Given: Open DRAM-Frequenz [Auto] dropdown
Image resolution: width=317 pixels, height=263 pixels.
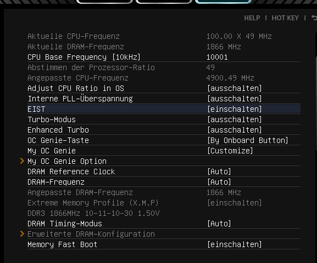Looking at the screenshot, I should tap(219, 182).
